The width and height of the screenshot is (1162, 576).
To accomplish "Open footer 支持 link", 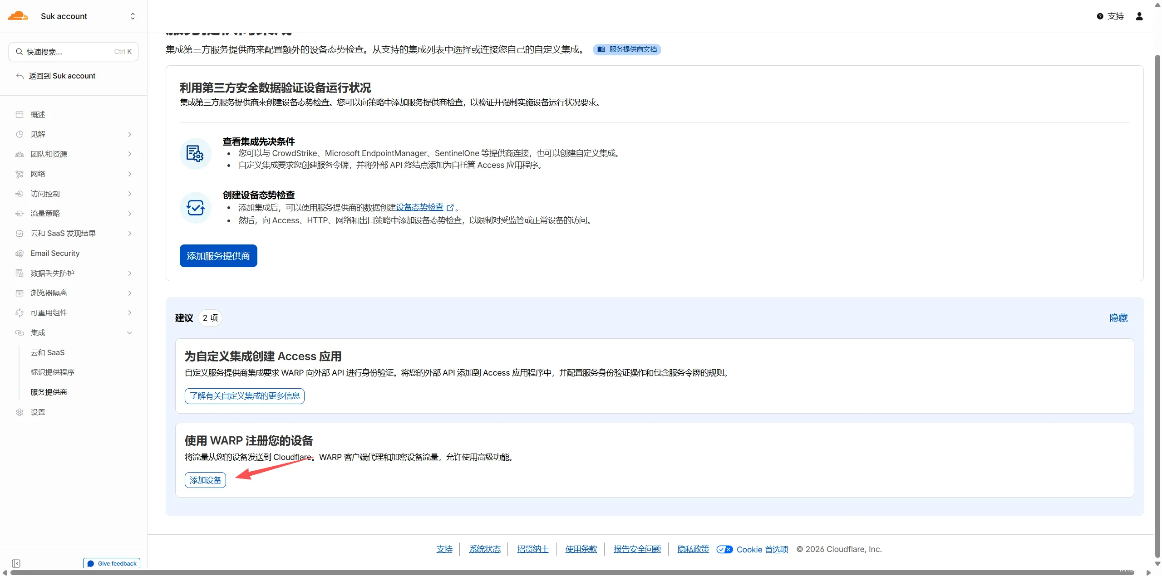I will coord(444,549).
